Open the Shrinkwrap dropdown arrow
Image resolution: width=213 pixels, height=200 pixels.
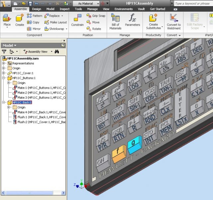[x=66, y=29]
